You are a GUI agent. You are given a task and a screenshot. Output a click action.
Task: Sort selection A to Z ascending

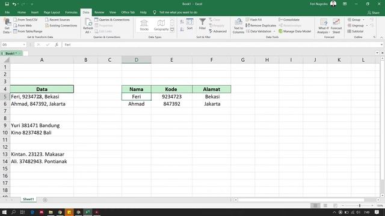point(182,22)
